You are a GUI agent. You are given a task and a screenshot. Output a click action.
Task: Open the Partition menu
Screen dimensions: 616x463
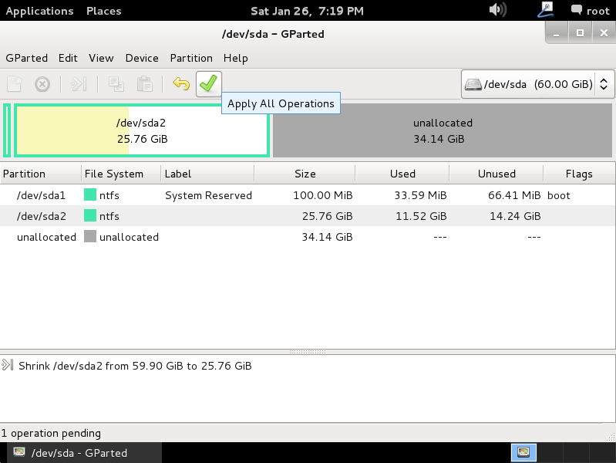[x=191, y=58]
